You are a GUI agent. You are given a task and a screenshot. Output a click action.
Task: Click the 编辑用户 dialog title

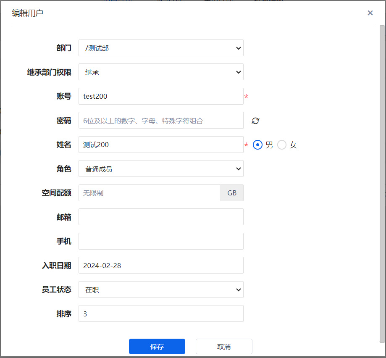click(27, 13)
